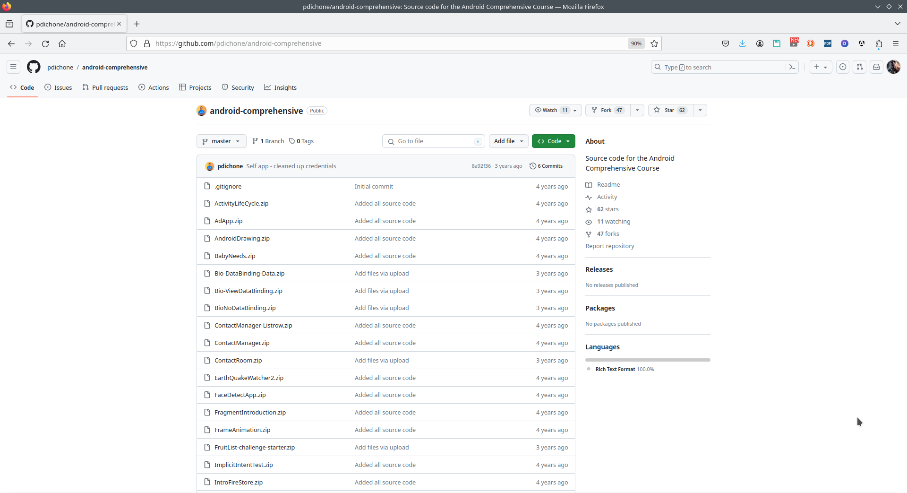This screenshot has height=493, width=907.
Task: Bookmark this page with the star icon
Action: point(654,43)
